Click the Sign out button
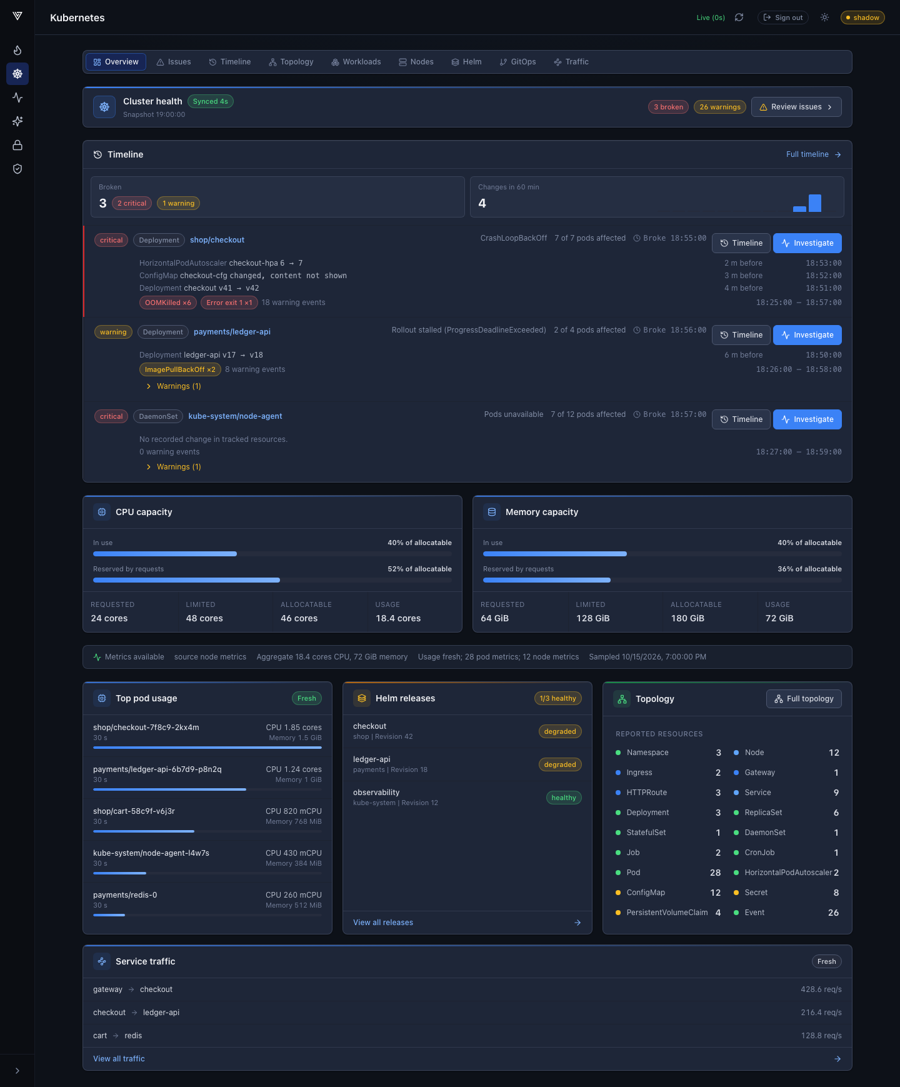The image size is (900, 1087). pyautogui.click(x=783, y=18)
